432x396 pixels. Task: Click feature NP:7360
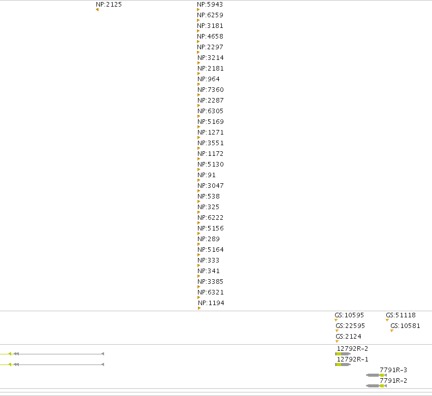pos(211,90)
